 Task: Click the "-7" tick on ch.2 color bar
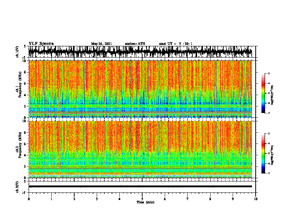pos(268,173)
